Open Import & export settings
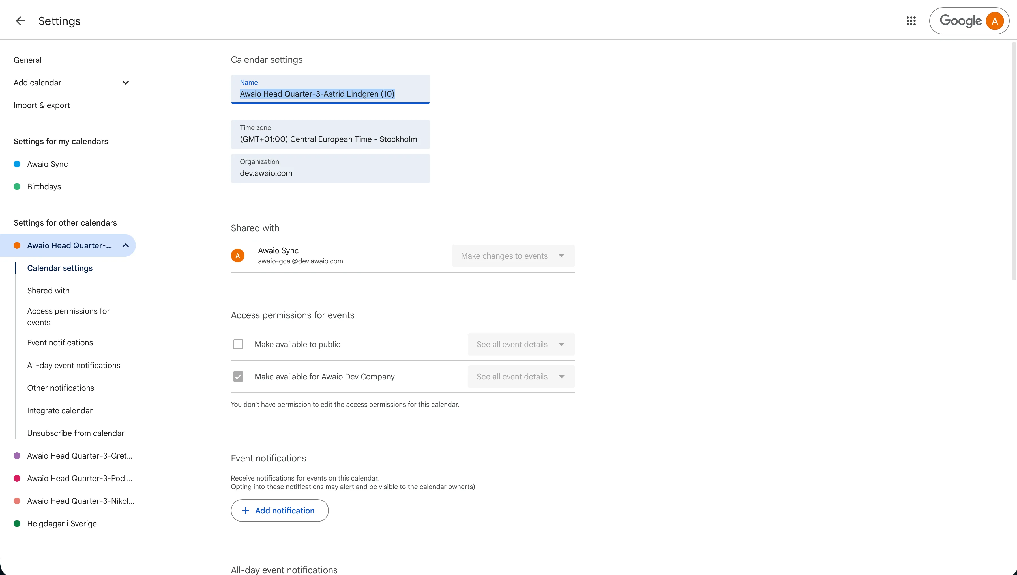 (42, 105)
